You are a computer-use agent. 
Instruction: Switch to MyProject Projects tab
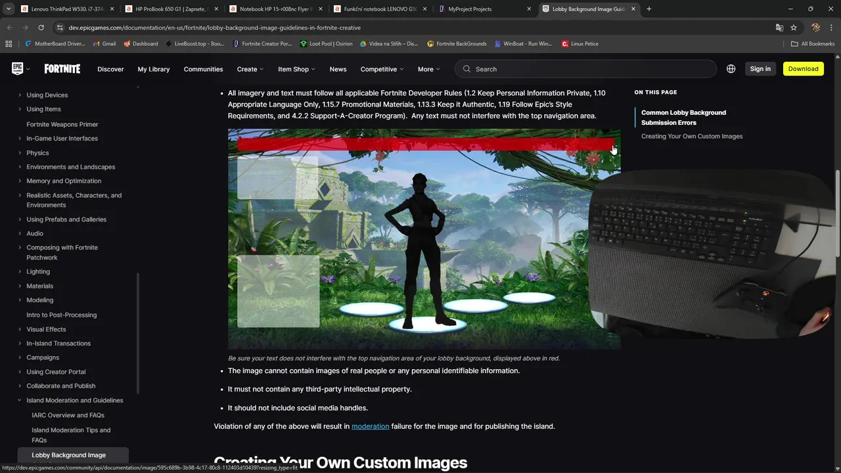[485, 9]
